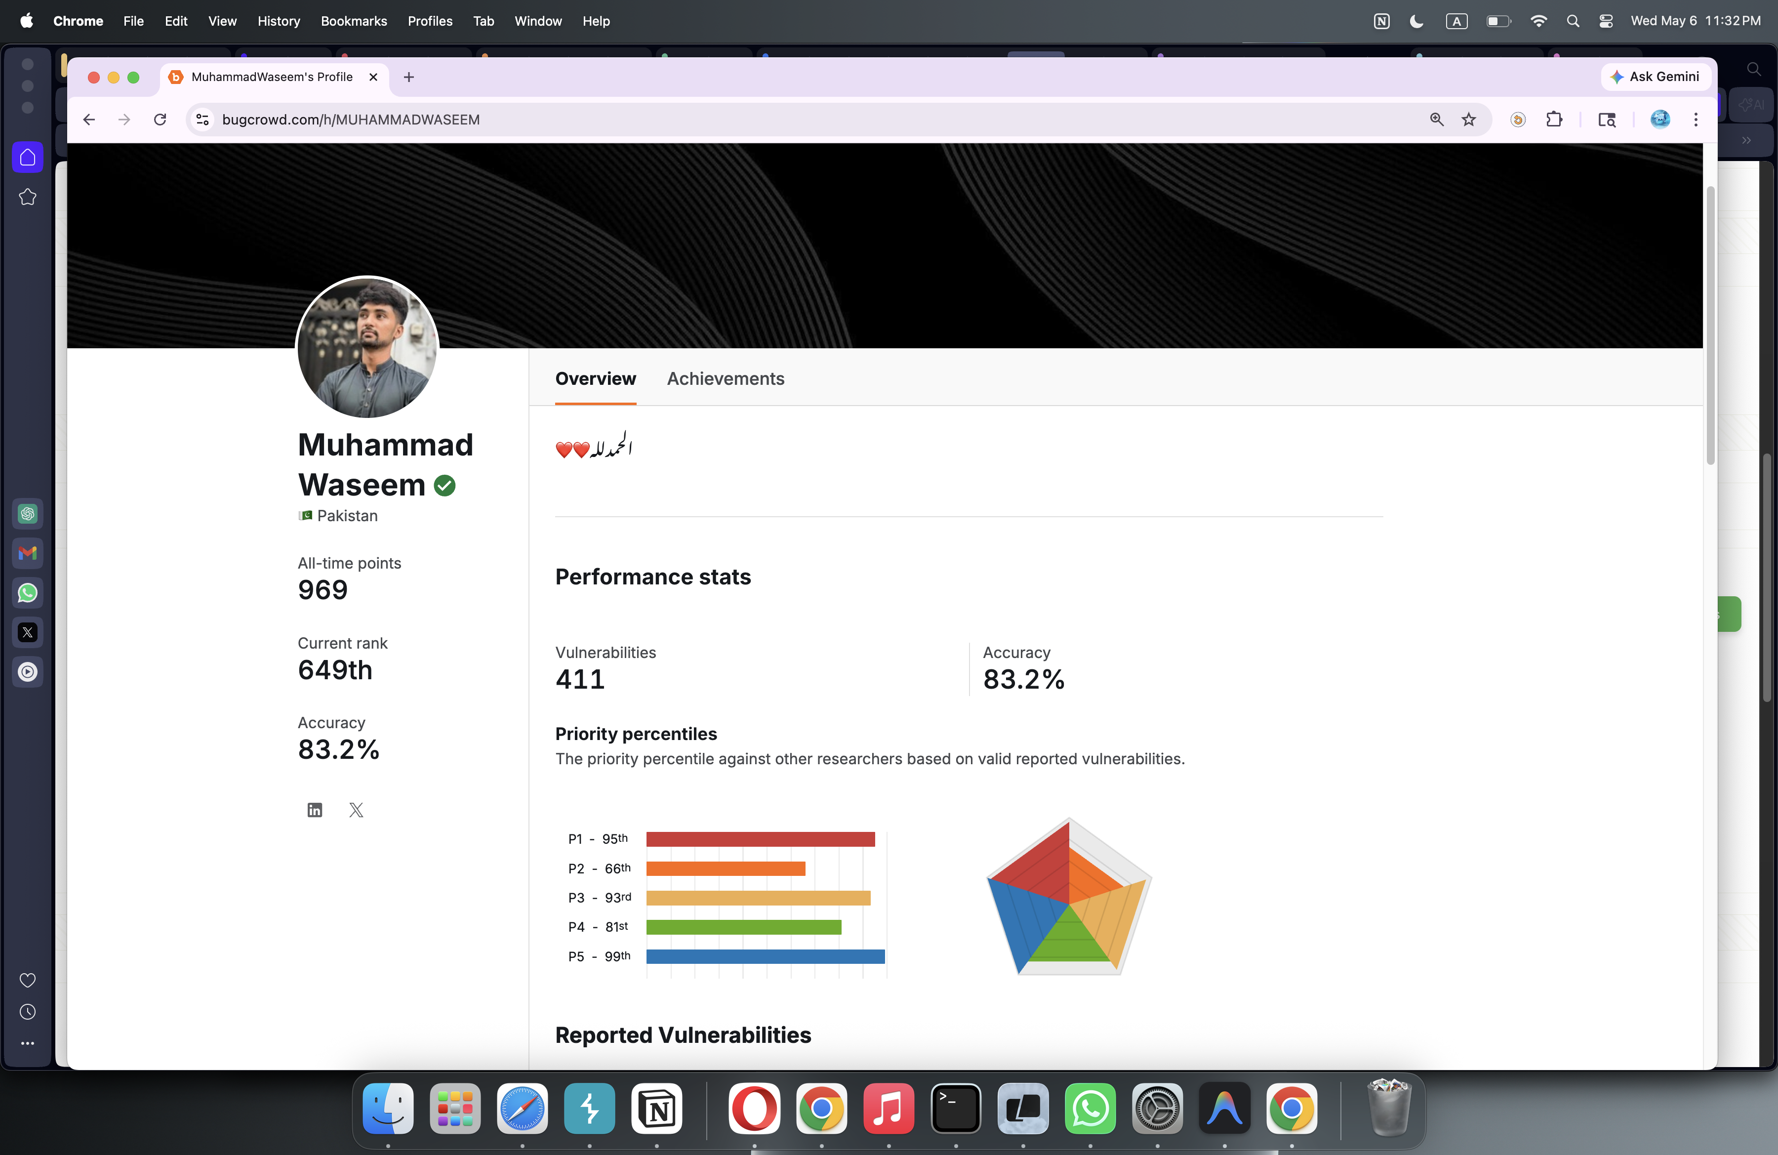Click the Reported Vulnerabilities heading
Screen dimensions: 1778x1155
tap(683, 1035)
